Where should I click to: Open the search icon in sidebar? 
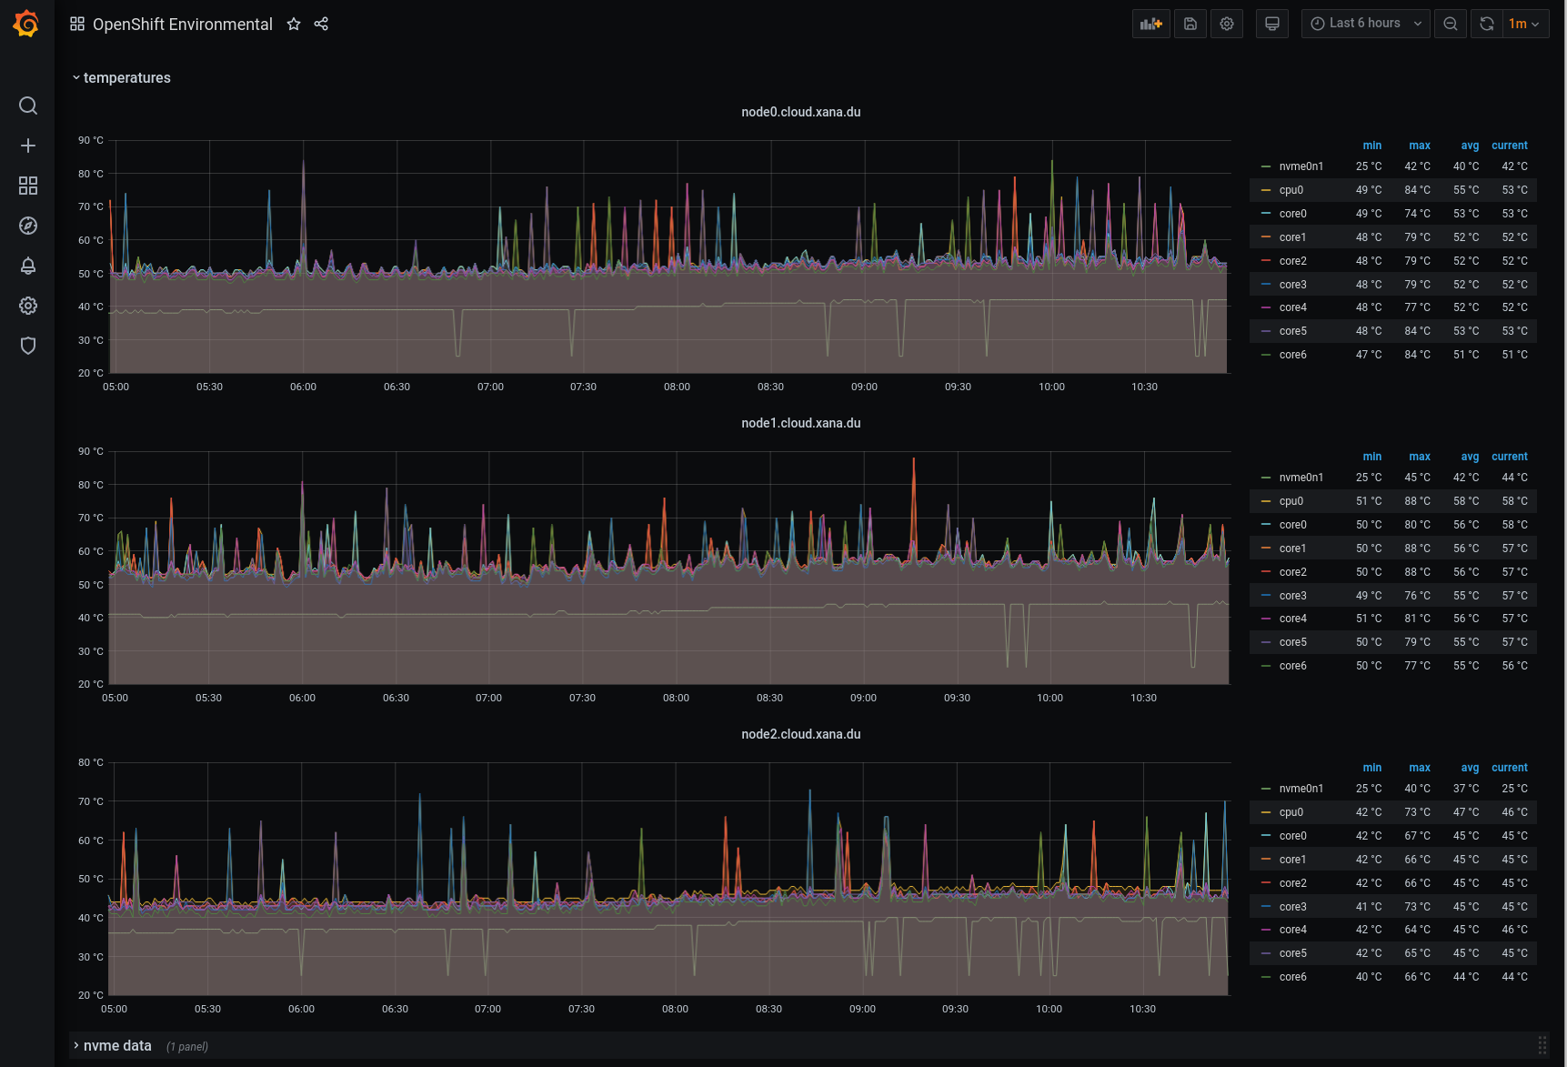tap(28, 106)
